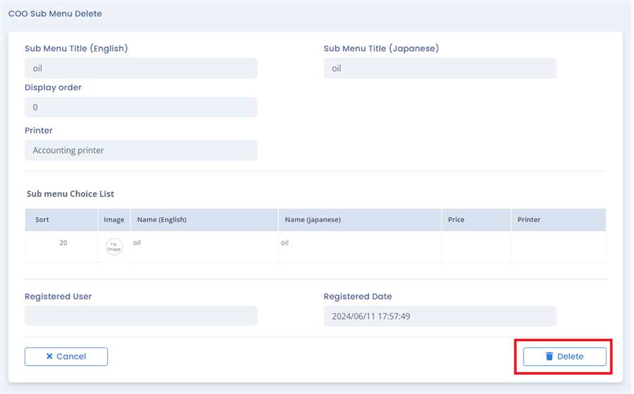Viewport: 634px width, 394px height.
Task: Click the No Image placeholder thumbnail
Action: [114, 247]
